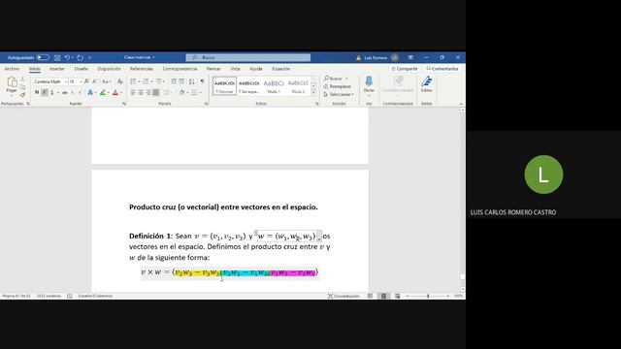
Task: Undo the last action
Action: 67,58
